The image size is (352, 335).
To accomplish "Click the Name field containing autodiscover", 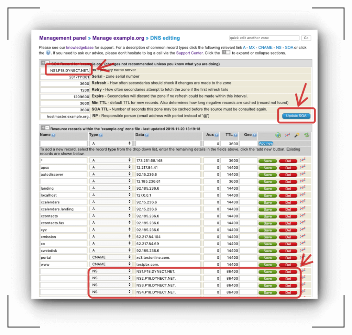I will (64, 174).
